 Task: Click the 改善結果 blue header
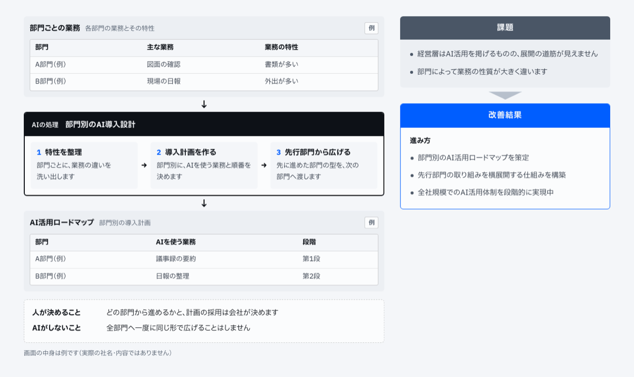coord(505,115)
